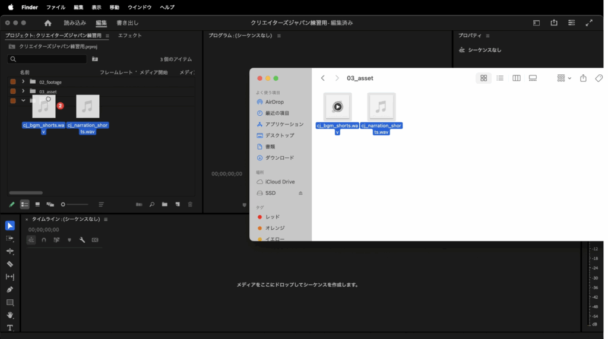The width and height of the screenshot is (608, 339).
Task: Click the project panel search field
Action: [47, 59]
